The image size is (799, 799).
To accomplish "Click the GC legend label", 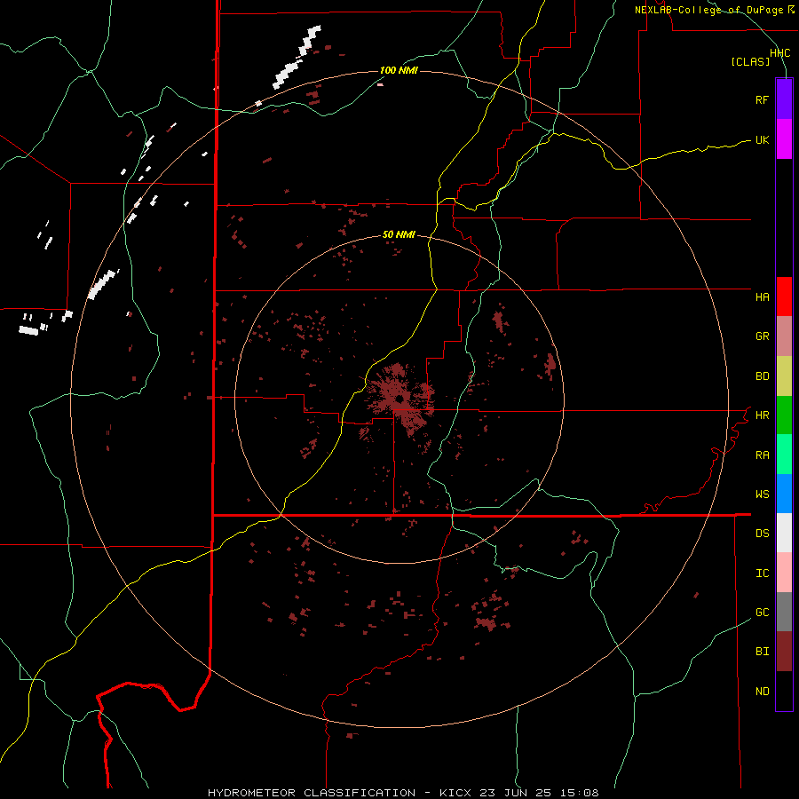I will pos(762,613).
